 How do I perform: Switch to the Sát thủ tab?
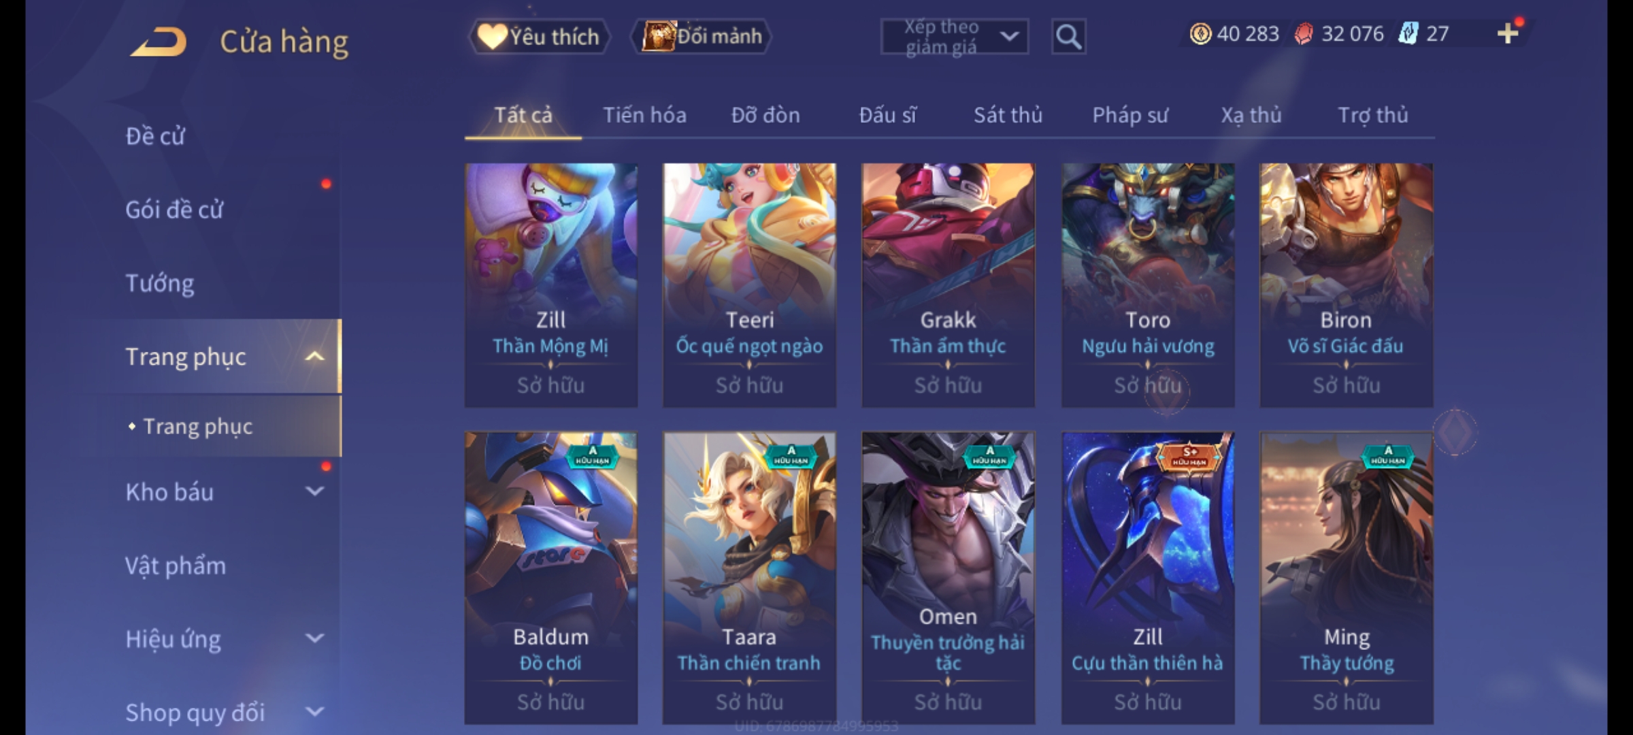1008,115
